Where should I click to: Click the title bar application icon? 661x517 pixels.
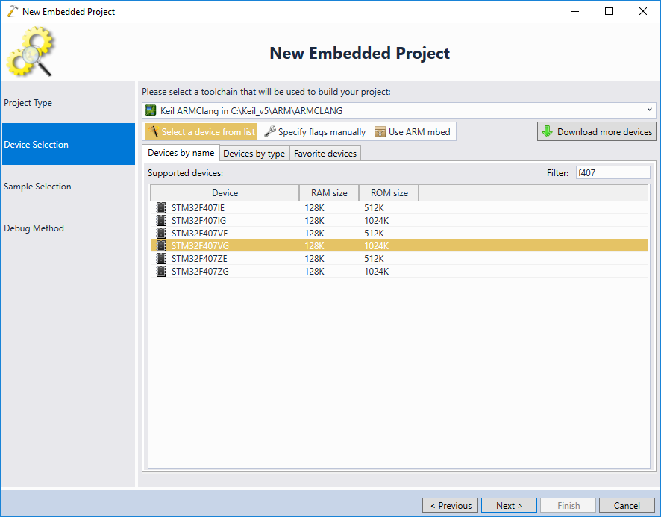pyautogui.click(x=12, y=11)
